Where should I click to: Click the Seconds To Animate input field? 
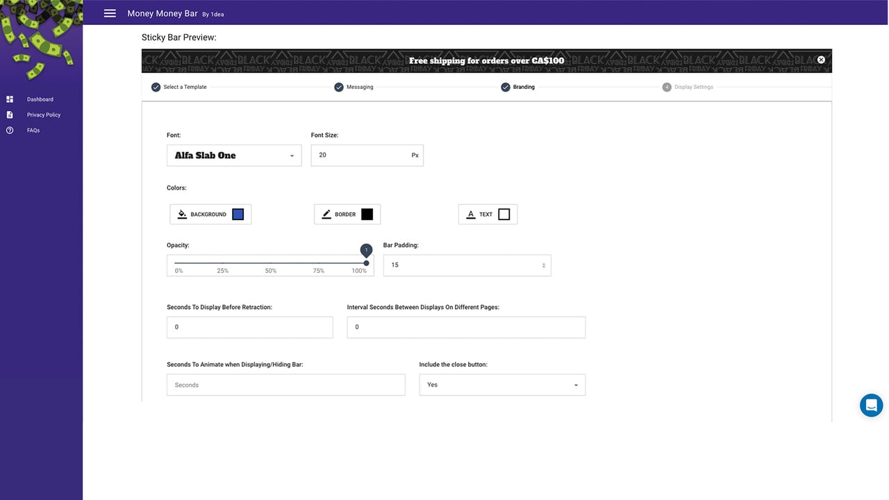pos(285,385)
